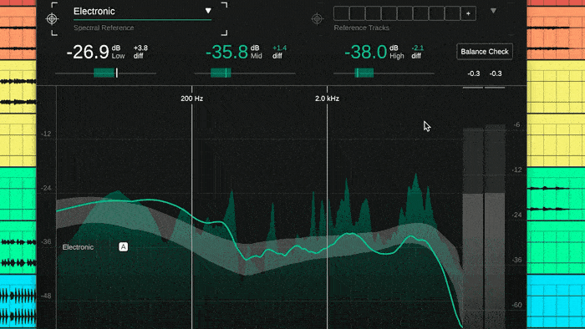Click the Electronic preset name text

94,11
